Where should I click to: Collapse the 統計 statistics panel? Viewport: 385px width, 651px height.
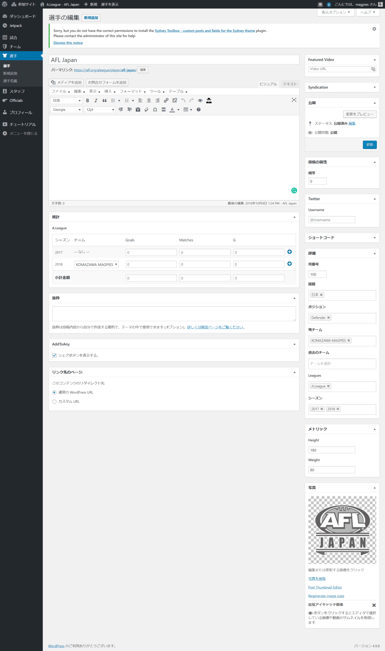[295, 217]
